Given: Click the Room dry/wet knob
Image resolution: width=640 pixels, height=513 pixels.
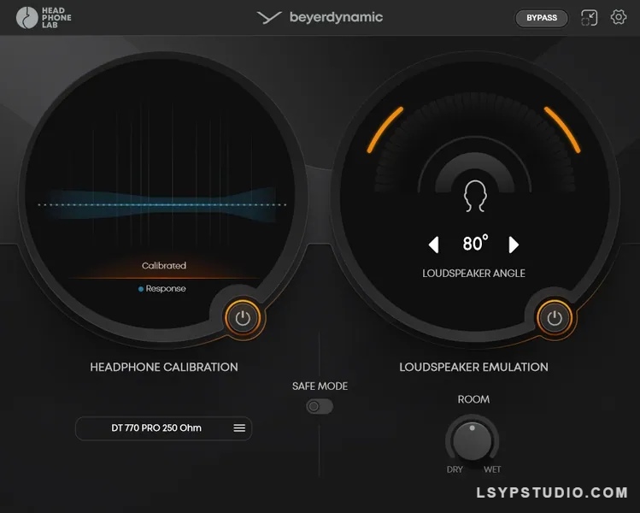Looking at the screenshot, I should pos(473,440).
